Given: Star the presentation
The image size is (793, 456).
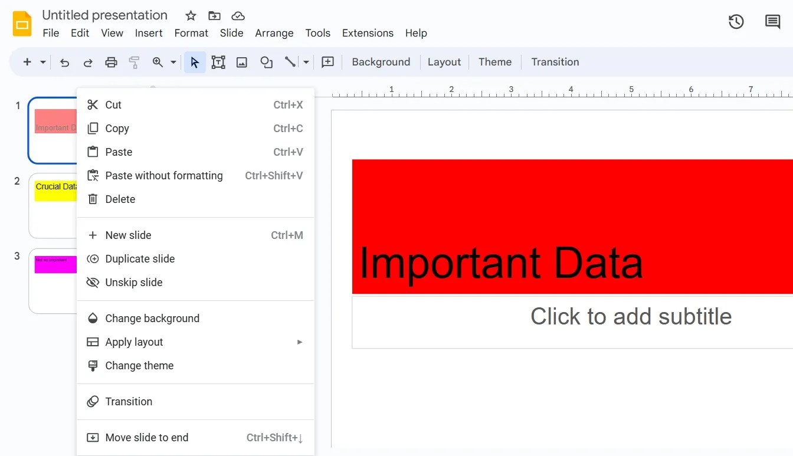Looking at the screenshot, I should tap(190, 15).
